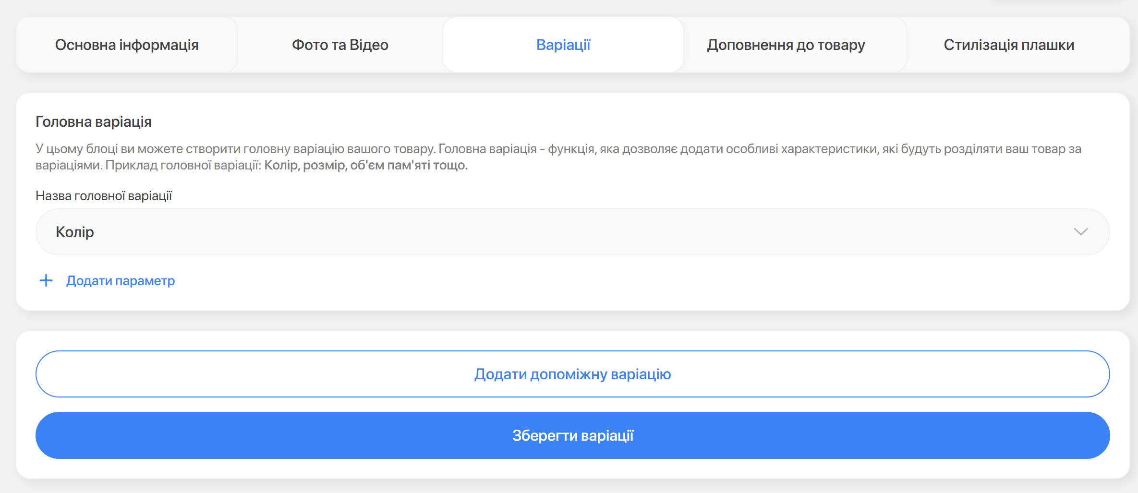Click the word Додати in the outlined button
Screen dimensions: 1138x493
[x=500, y=374]
